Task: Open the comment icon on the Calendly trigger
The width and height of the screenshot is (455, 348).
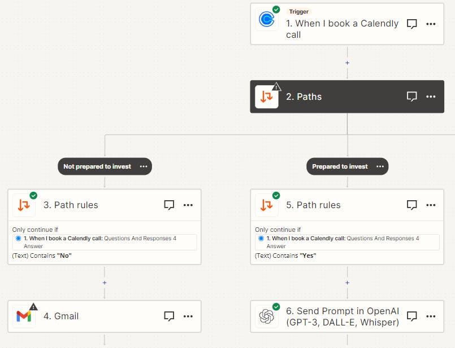Action: point(412,24)
